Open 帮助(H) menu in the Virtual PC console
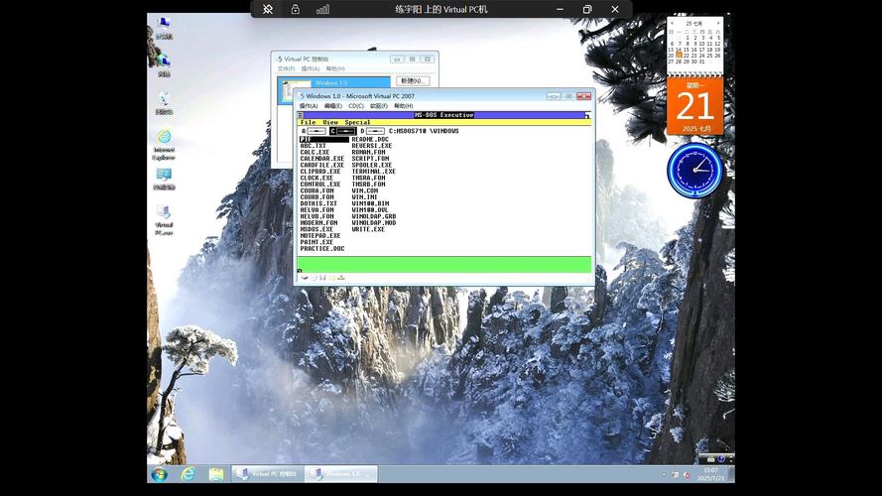This screenshot has height=496, width=882. (335, 68)
